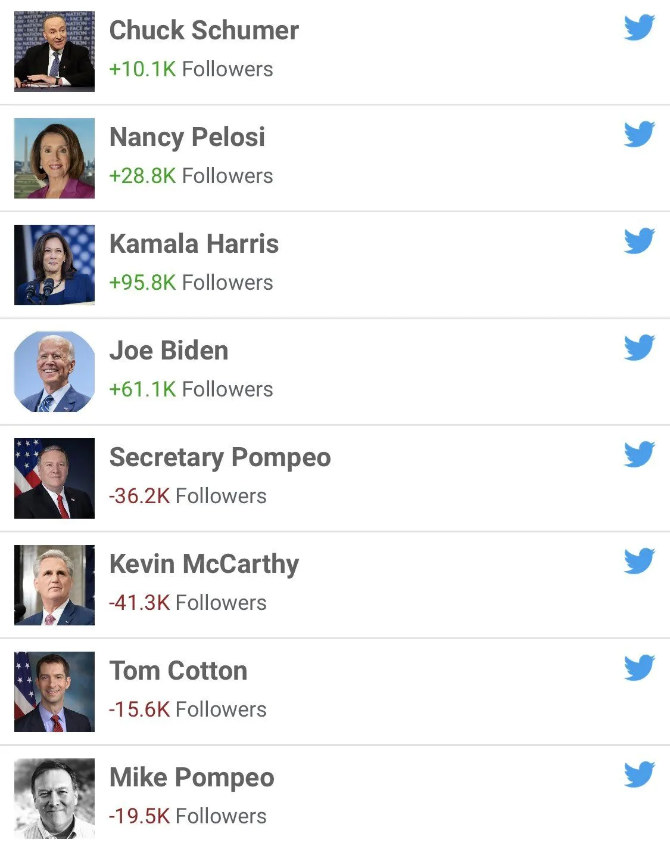Click the Tom Cotton name

tap(178, 671)
